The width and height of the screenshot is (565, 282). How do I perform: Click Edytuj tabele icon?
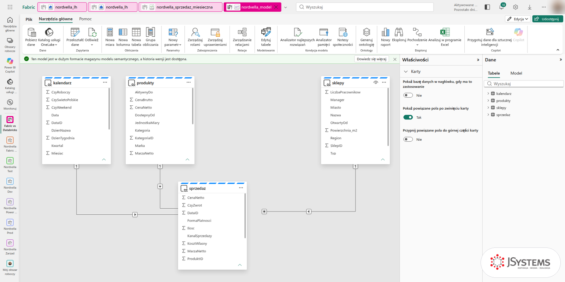266,32
